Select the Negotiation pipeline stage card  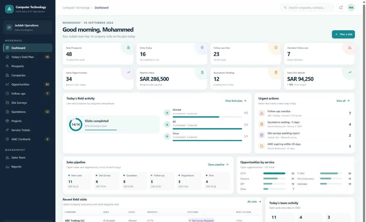click(189, 181)
